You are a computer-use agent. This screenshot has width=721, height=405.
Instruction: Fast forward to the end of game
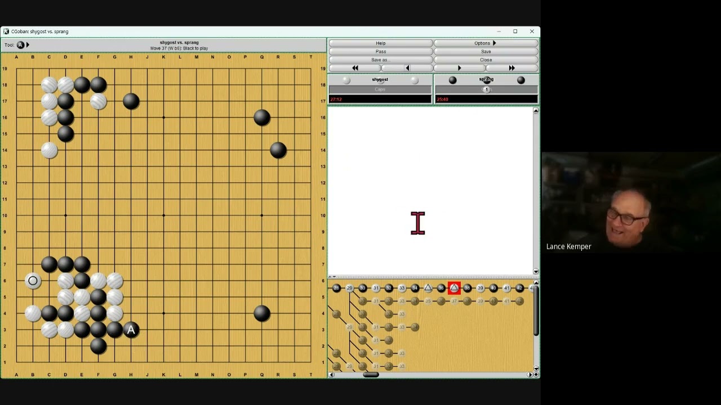511,68
